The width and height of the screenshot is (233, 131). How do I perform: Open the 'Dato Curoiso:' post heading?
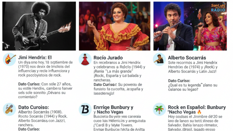33,107
